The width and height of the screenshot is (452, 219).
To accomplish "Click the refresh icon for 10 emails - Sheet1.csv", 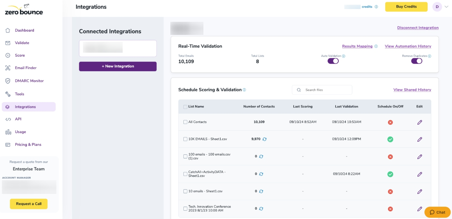I will [261, 191].
